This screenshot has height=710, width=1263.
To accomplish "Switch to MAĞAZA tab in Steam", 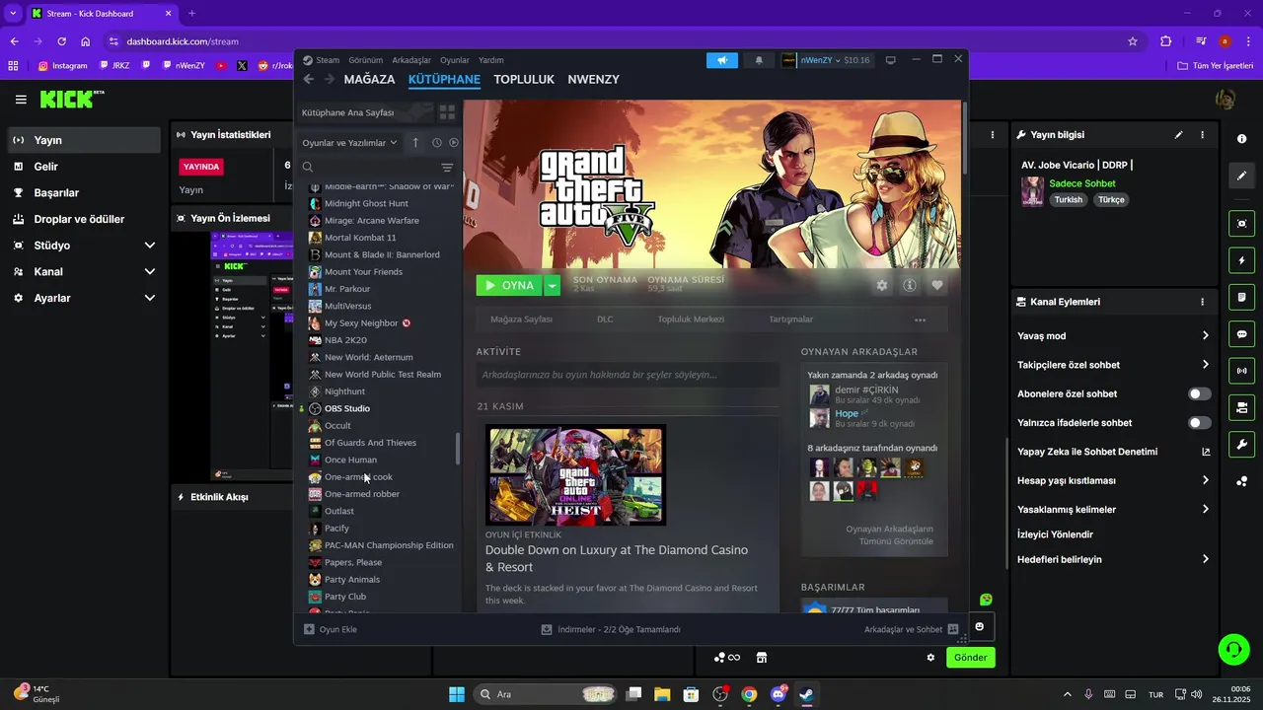I will click(x=369, y=79).
